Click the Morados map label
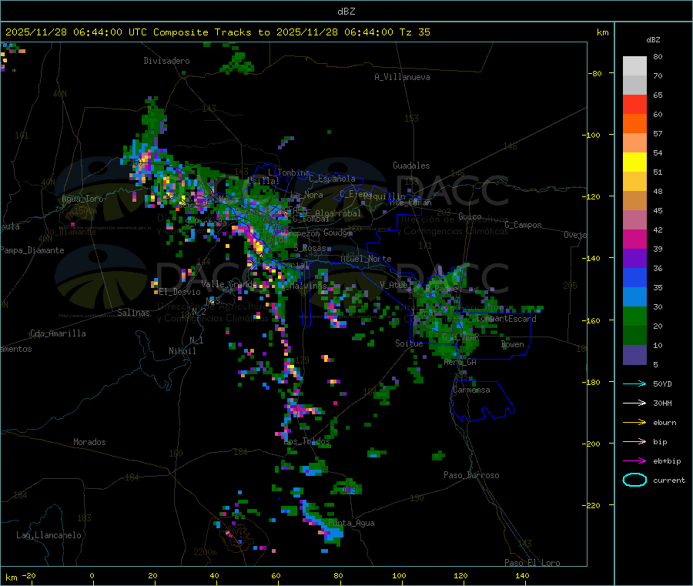The image size is (693, 586). click(x=89, y=442)
